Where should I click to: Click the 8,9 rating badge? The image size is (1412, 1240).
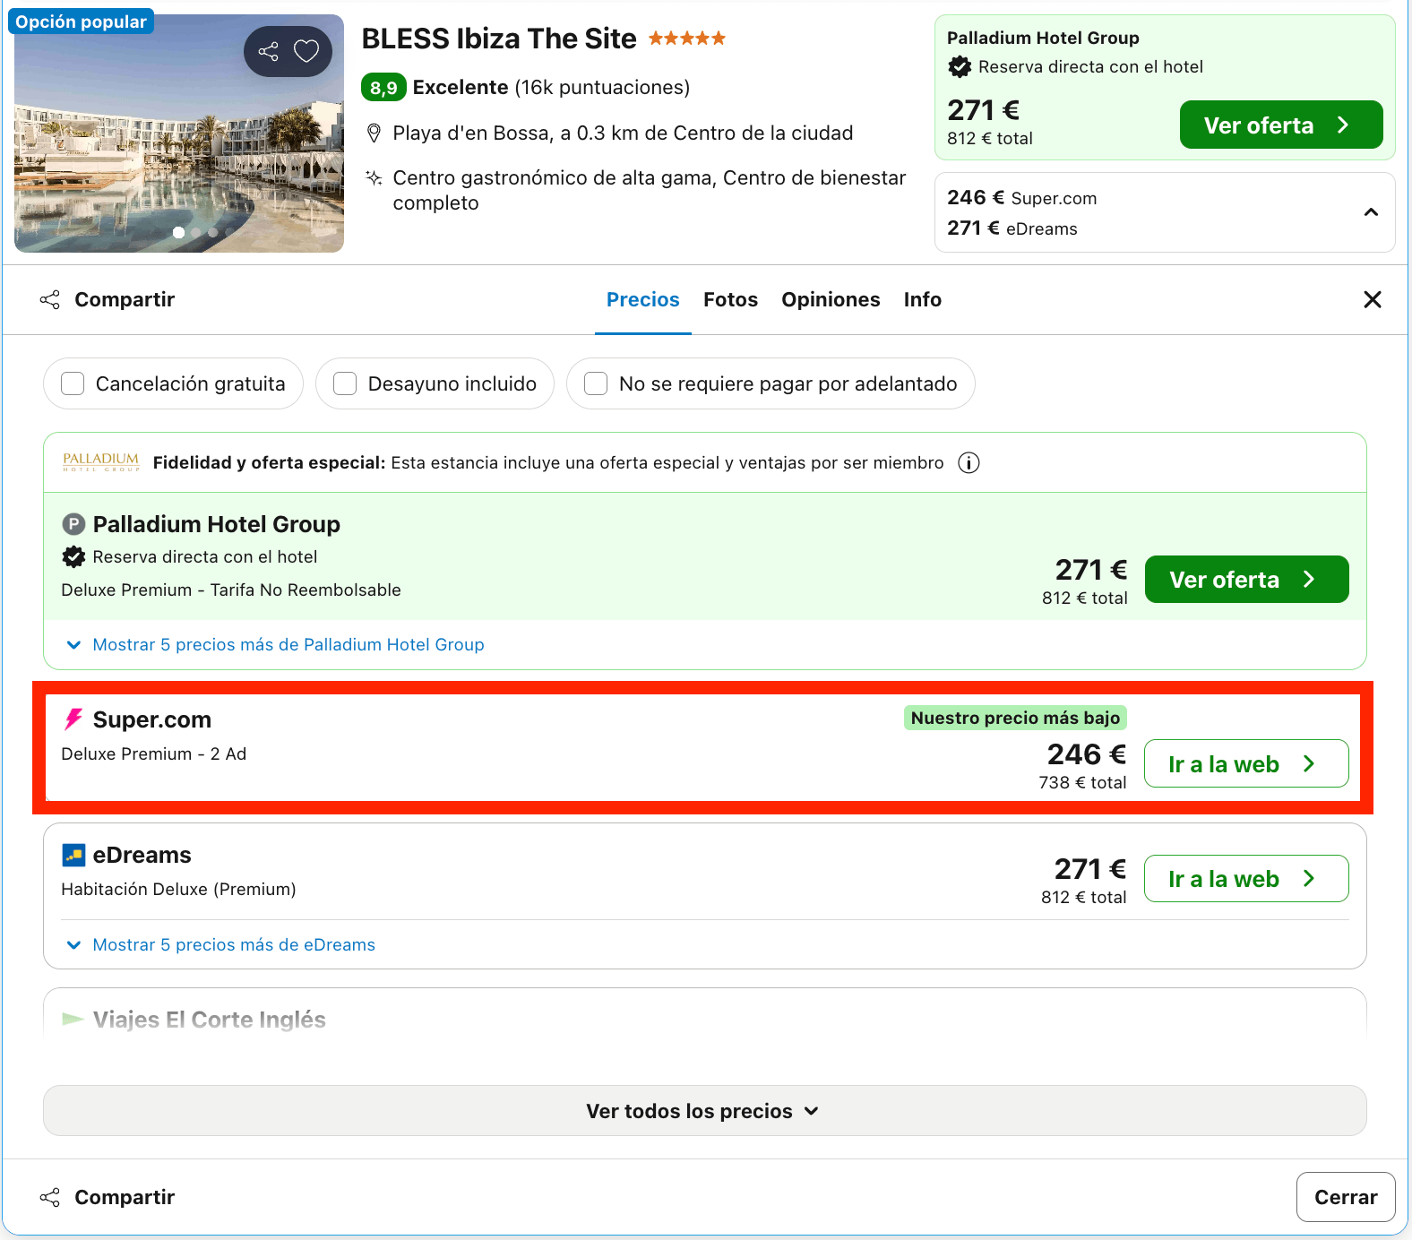(x=383, y=87)
